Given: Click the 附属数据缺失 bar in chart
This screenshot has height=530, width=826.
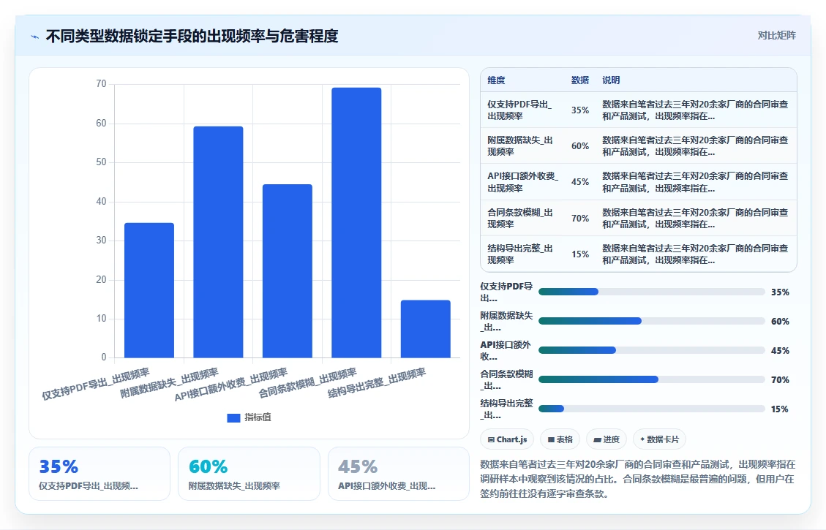Looking at the screenshot, I should [x=218, y=241].
